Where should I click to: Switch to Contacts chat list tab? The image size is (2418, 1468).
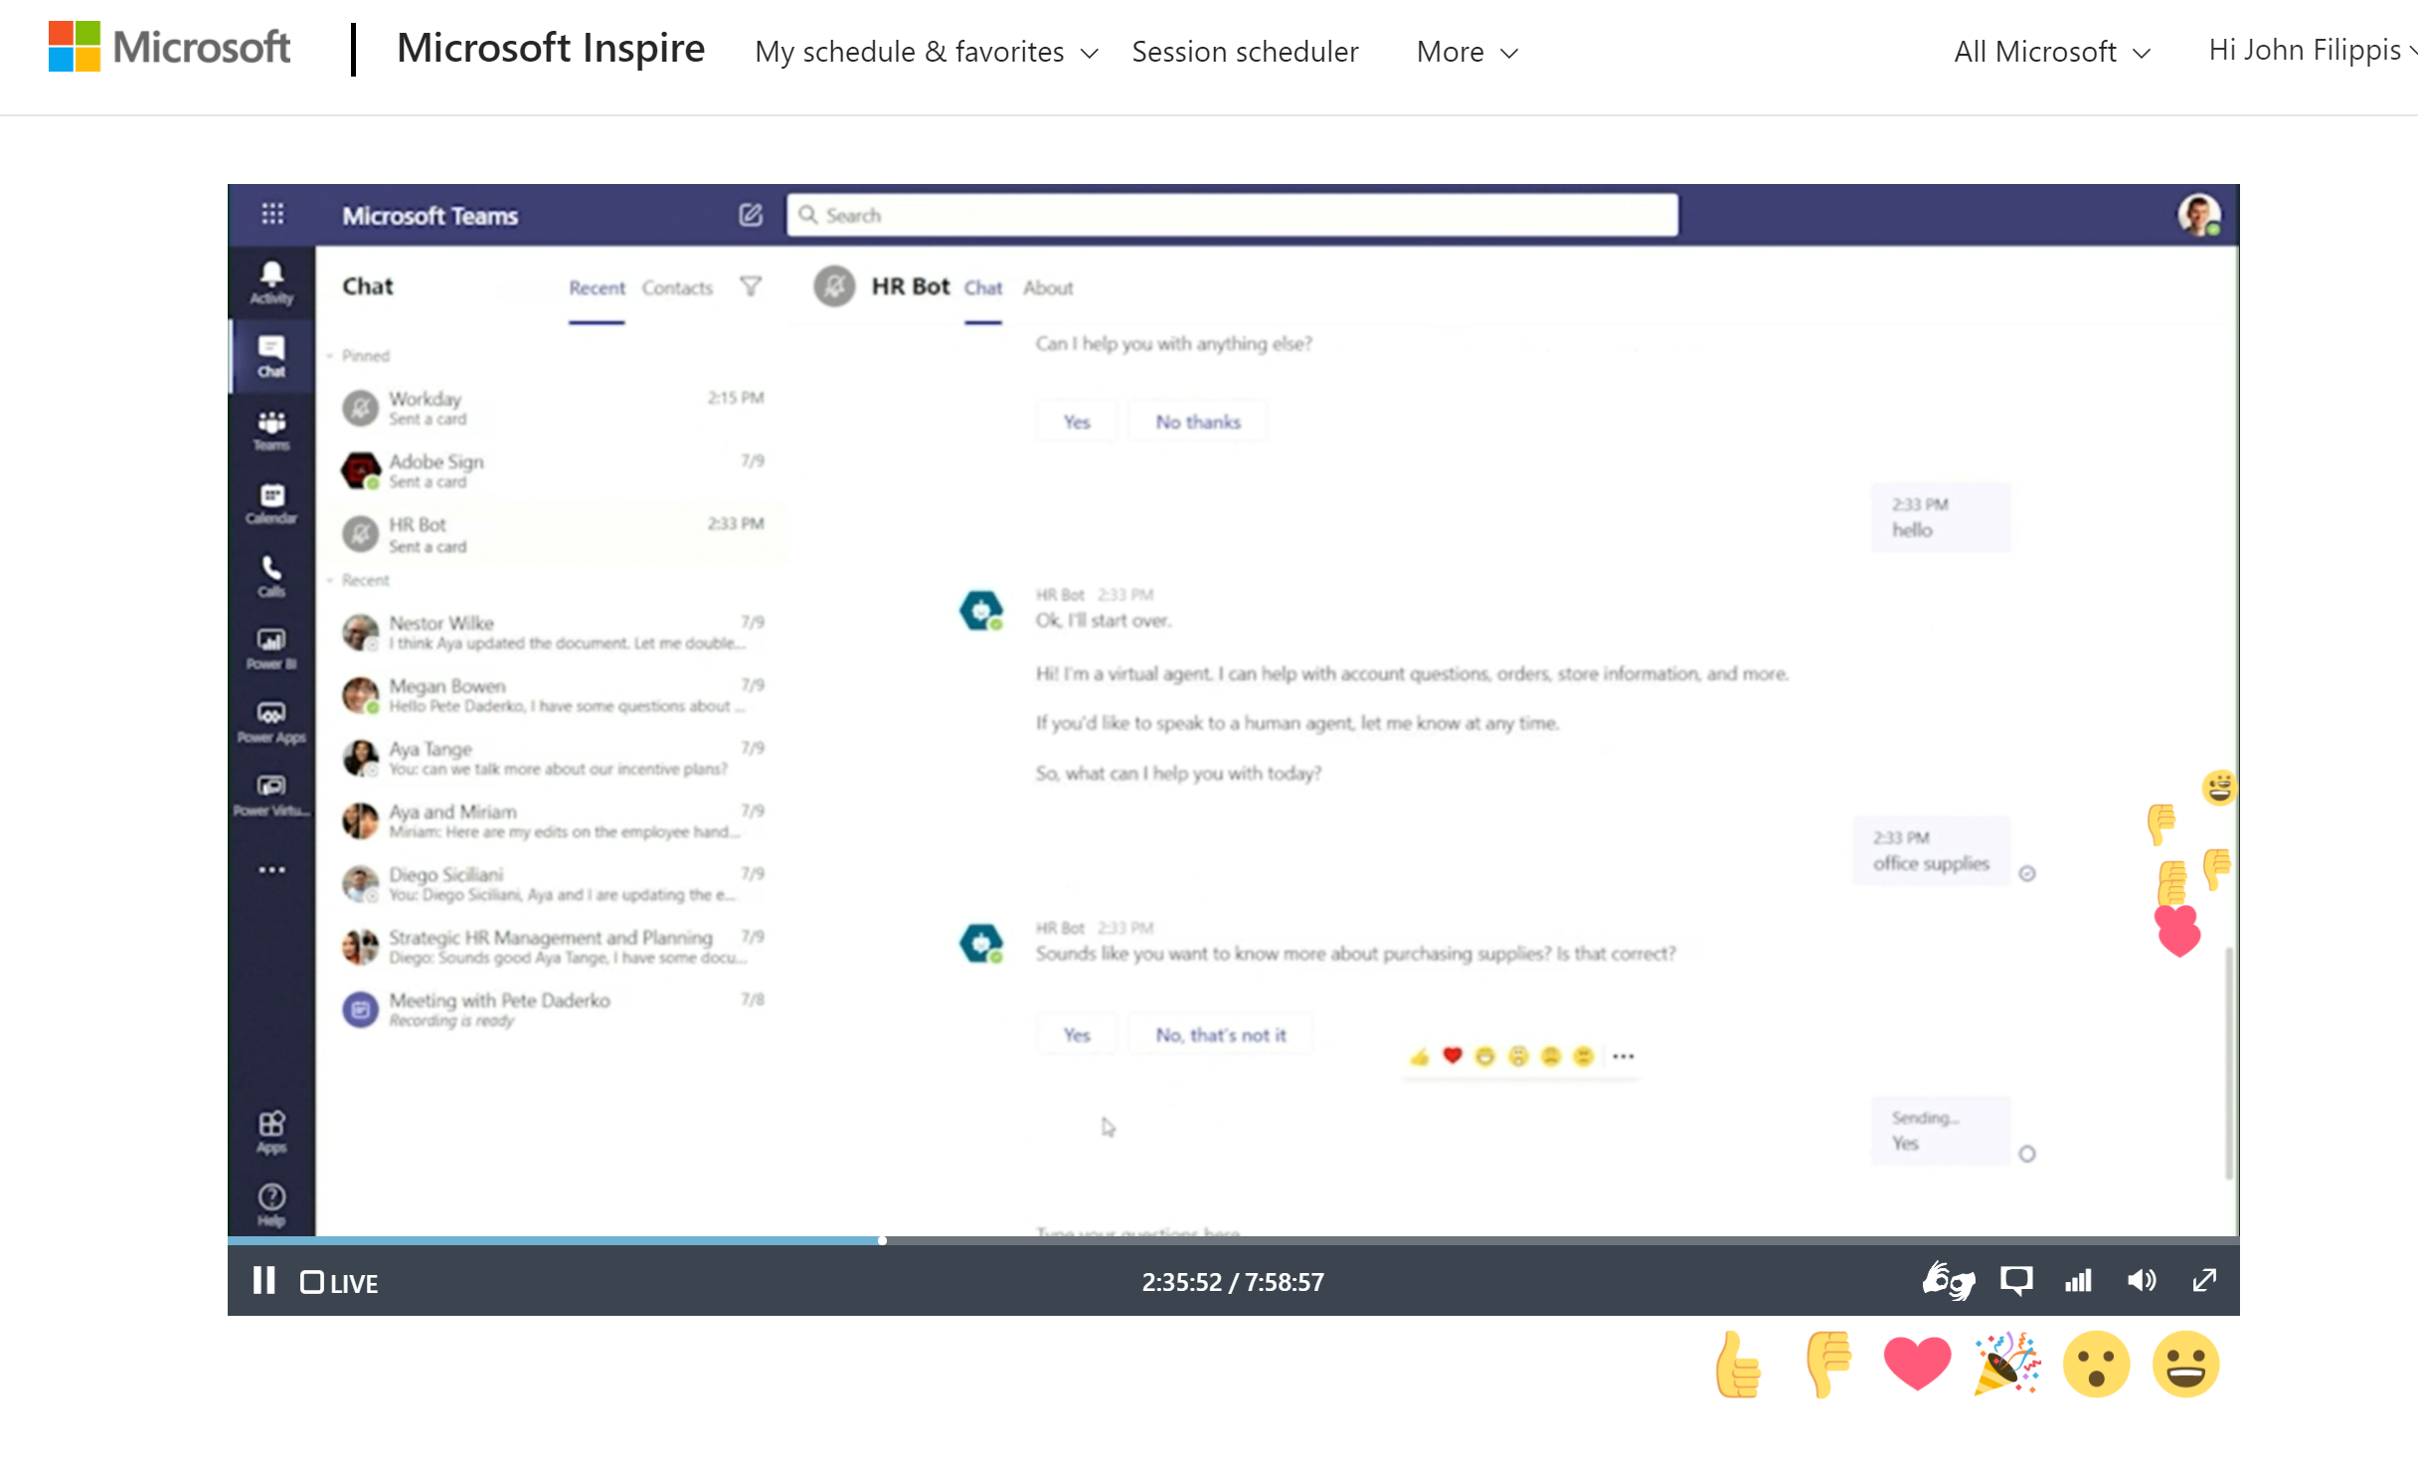(677, 288)
